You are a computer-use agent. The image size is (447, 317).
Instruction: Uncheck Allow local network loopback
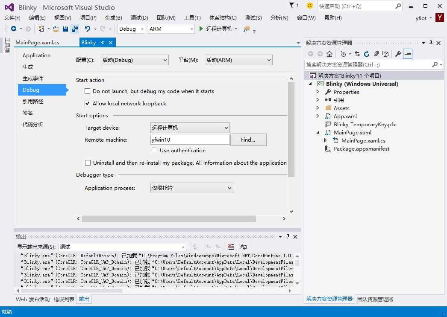click(88, 104)
